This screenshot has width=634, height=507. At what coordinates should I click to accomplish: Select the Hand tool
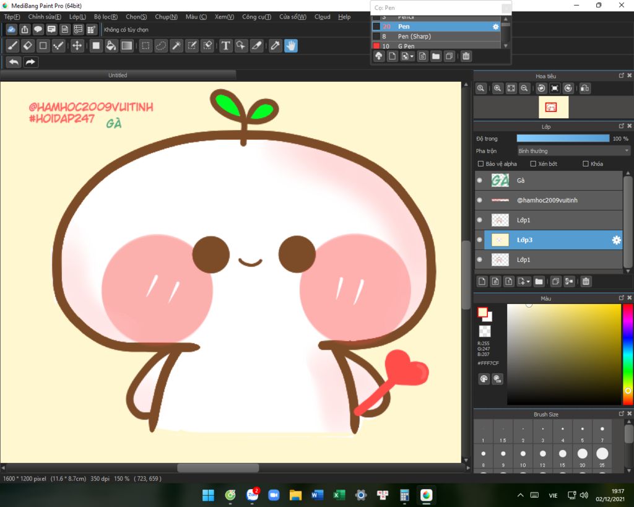[x=291, y=46]
